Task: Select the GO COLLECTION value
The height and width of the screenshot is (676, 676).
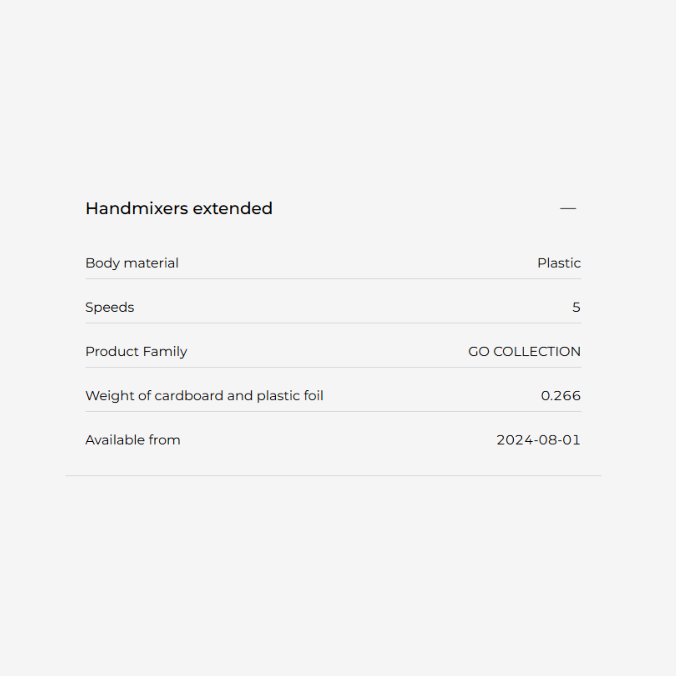Action: (x=524, y=352)
